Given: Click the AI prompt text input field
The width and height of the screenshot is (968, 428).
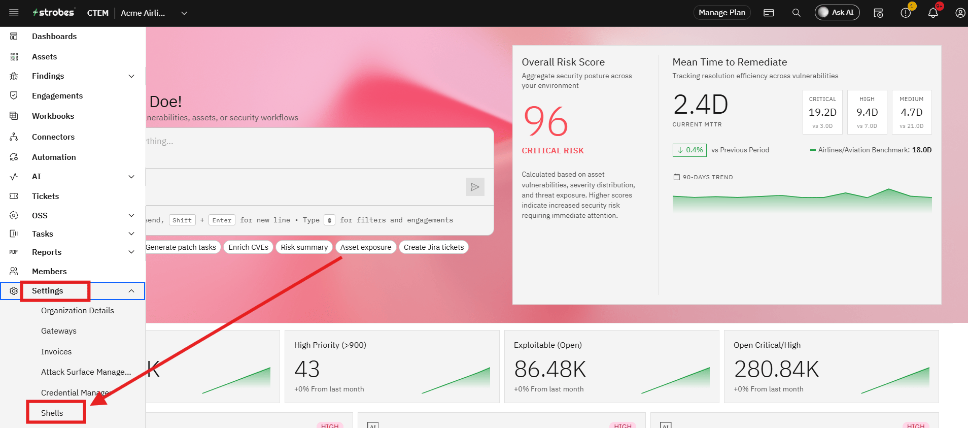Looking at the screenshot, I should click(x=320, y=148).
